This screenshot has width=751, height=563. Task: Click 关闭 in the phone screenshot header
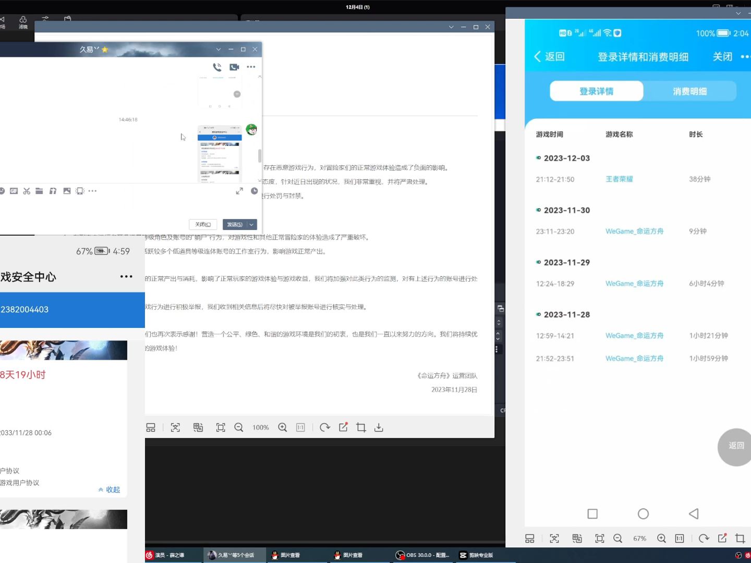point(723,56)
